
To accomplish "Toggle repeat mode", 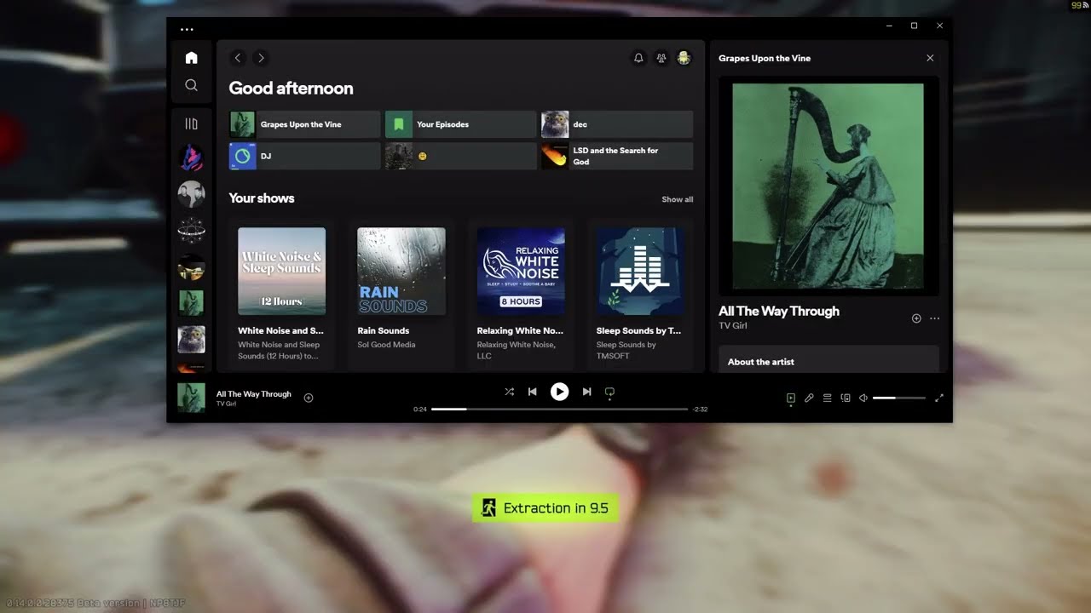I will coord(609,392).
